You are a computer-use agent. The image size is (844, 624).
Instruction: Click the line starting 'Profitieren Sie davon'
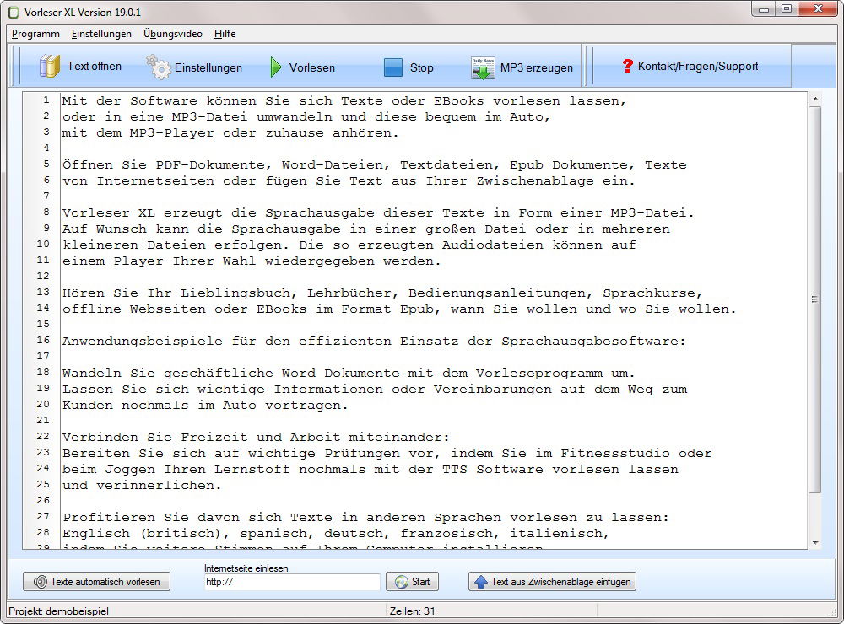click(x=365, y=518)
